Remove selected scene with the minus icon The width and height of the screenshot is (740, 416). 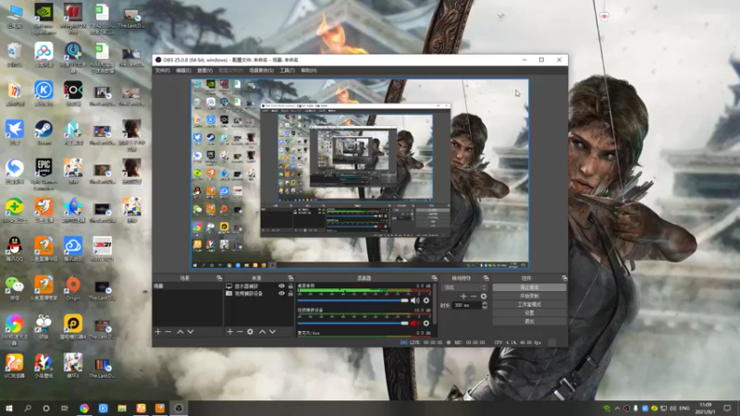tap(168, 332)
